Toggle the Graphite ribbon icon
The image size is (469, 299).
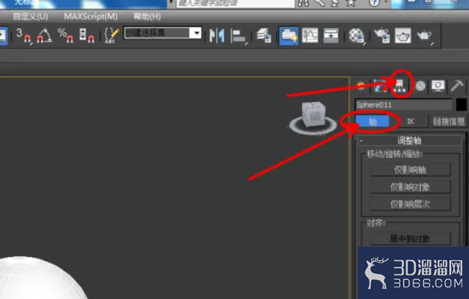[289, 36]
